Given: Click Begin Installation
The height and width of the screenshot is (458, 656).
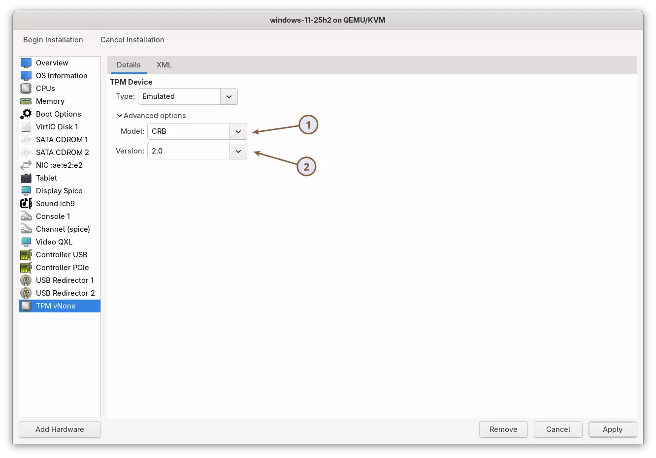Looking at the screenshot, I should click(x=53, y=40).
